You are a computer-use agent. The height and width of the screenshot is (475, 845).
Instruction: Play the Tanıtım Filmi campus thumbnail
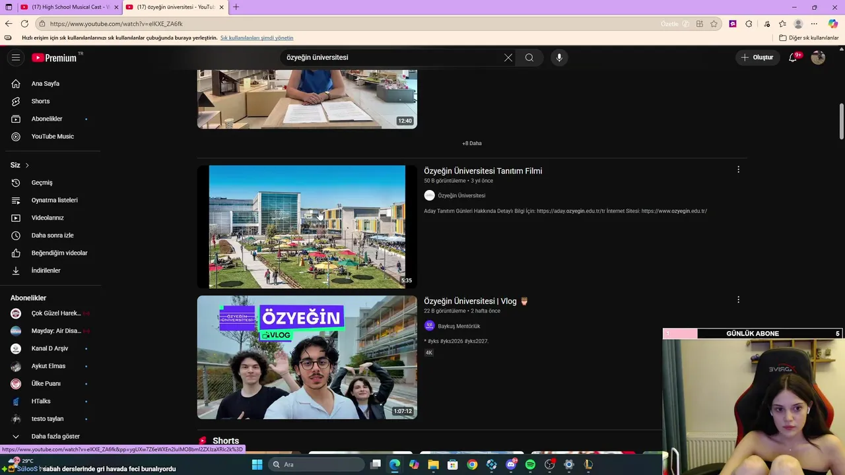point(307,227)
